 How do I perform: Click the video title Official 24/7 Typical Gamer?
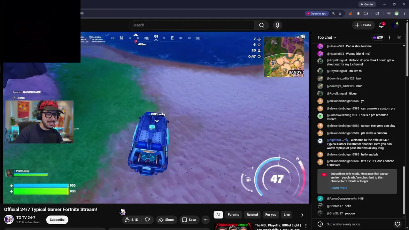pos(50,210)
